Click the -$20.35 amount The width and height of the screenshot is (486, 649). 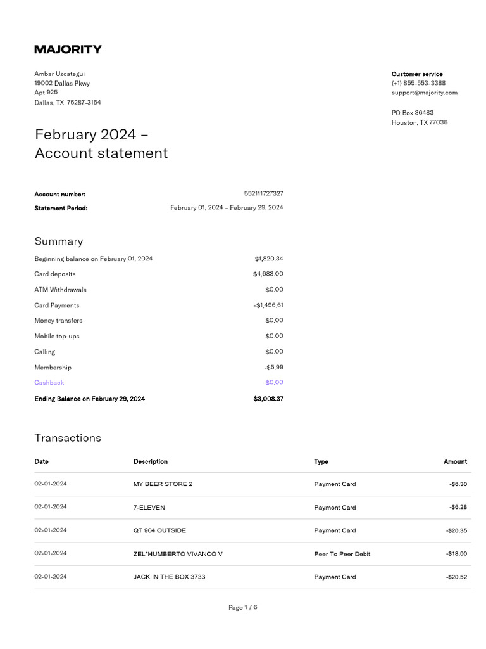(x=457, y=530)
